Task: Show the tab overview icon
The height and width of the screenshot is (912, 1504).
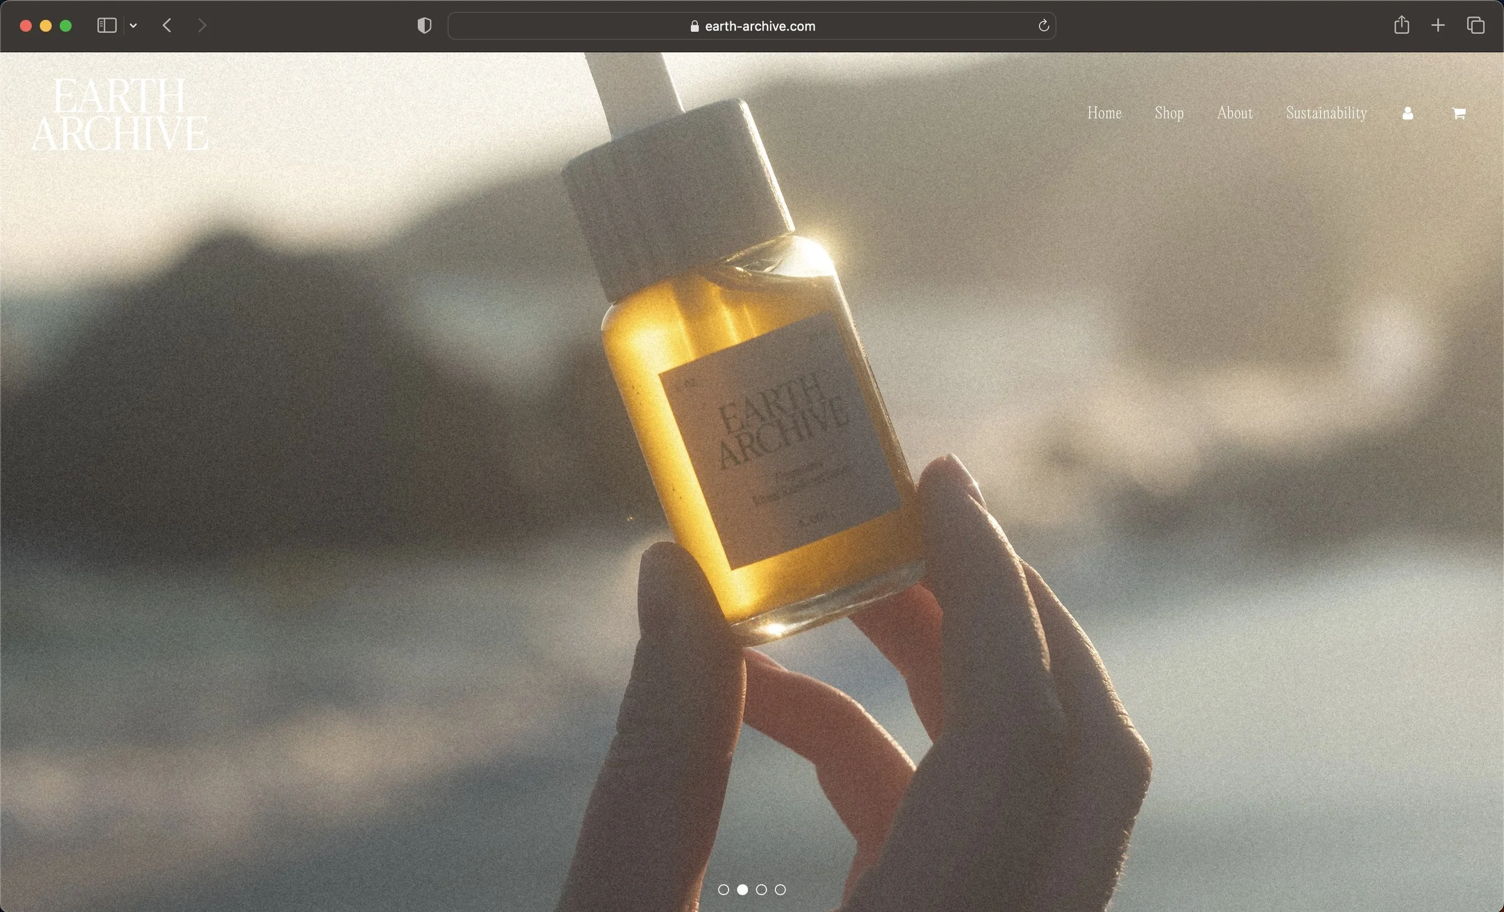Action: tap(1475, 26)
